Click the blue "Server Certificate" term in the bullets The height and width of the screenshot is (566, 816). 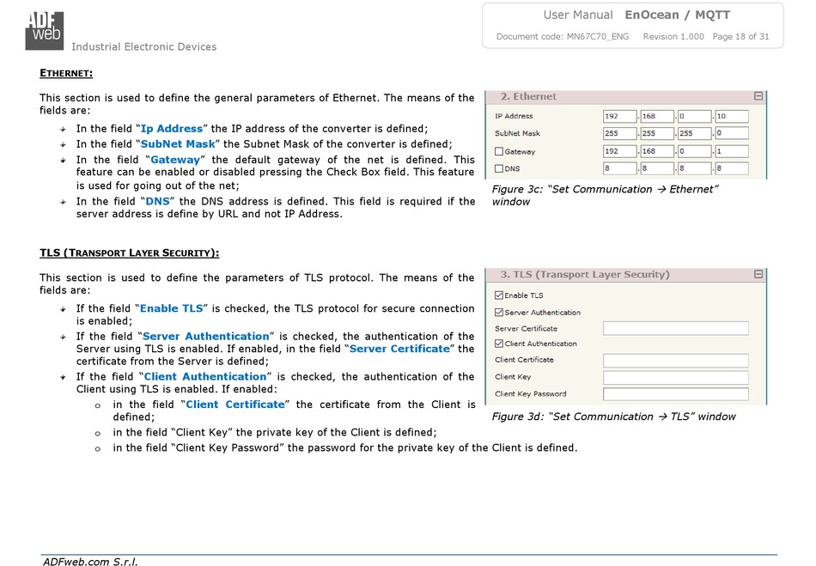399,349
